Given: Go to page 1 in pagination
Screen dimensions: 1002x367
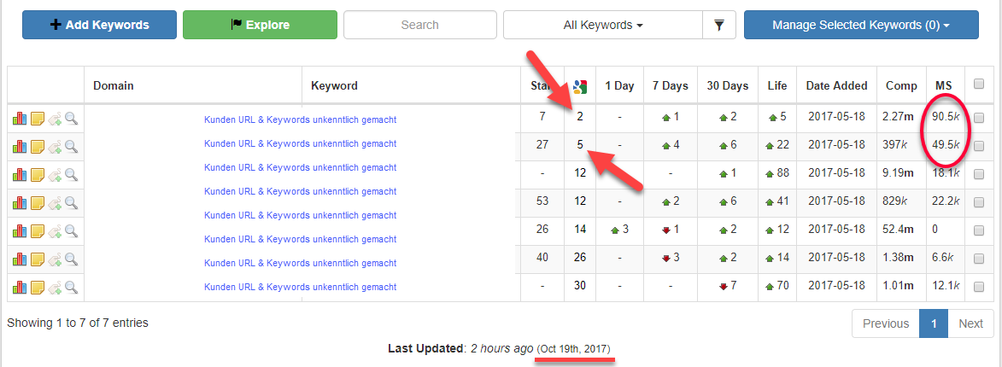Looking at the screenshot, I should 934,323.
